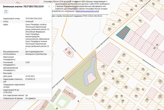Screen dimensions: 164x110
Task: Click building number 16 on the map
Action: click(x=120, y=20)
